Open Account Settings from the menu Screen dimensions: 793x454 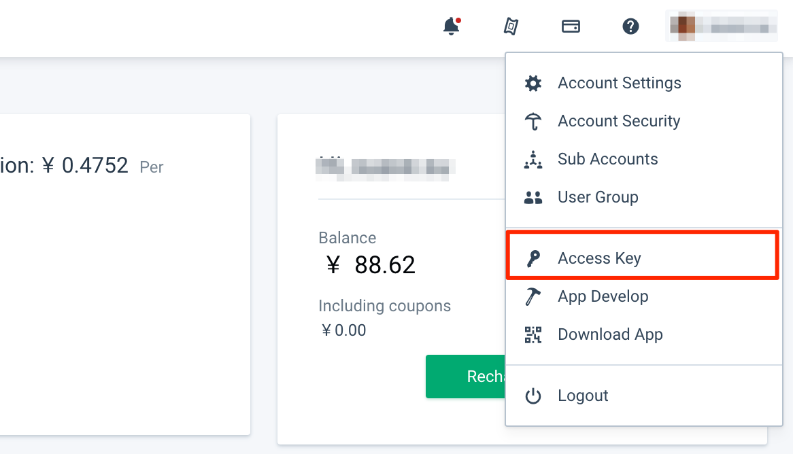pos(619,82)
